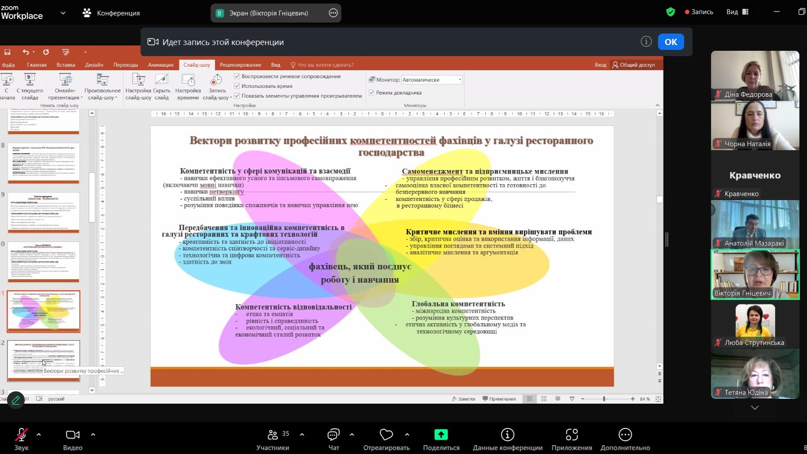Switch to the Анимация ribbon tab
807x454 pixels.
click(x=160, y=65)
